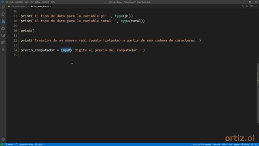
Task: Click precio_computador variable on line 34
Action: 38,50
